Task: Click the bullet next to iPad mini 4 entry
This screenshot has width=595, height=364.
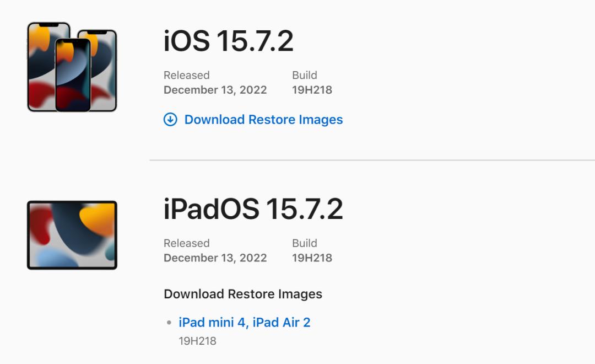Action: point(170,322)
